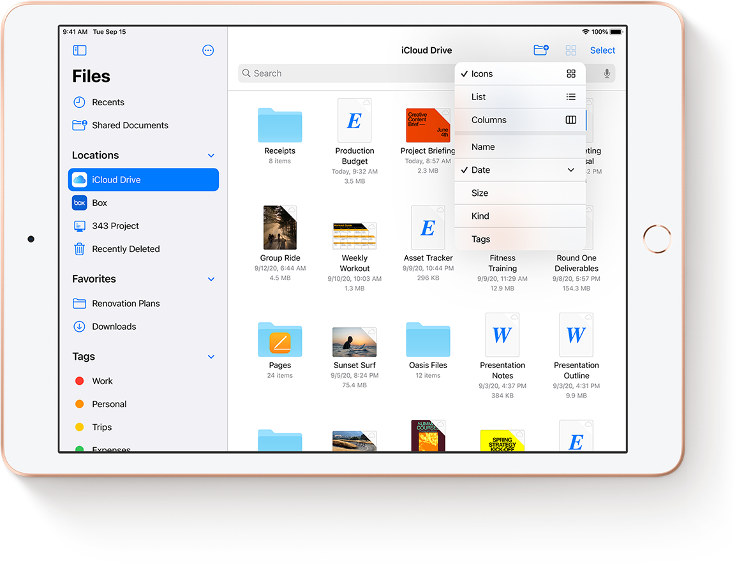This screenshot has width=737, height=566.
Task: Sort files by Kind
Action: 520,216
